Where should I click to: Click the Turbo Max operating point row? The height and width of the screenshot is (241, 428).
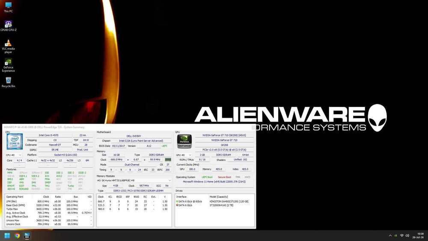tap(49, 209)
